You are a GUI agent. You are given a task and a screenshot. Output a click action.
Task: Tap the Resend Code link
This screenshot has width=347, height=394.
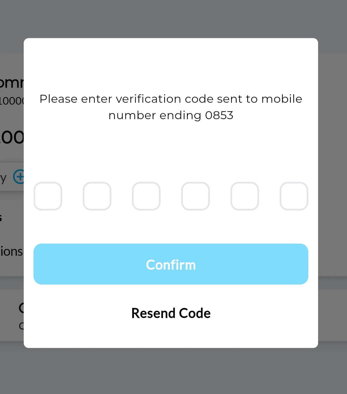171,313
